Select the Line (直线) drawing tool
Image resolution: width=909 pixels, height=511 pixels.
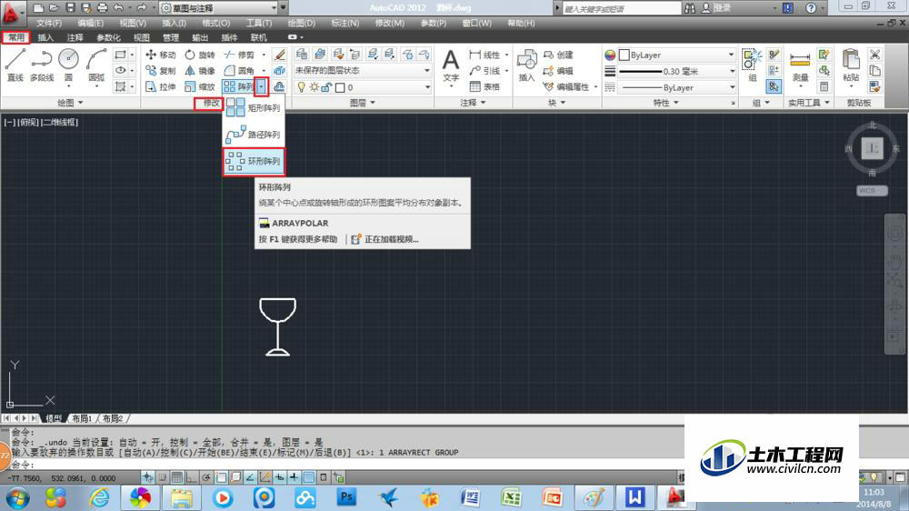15,65
